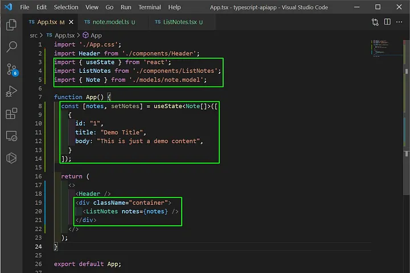The width and height of the screenshot is (410, 273).
Task: Click the ListNotes JSX tag on line 20
Action: (x=102, y=212)
